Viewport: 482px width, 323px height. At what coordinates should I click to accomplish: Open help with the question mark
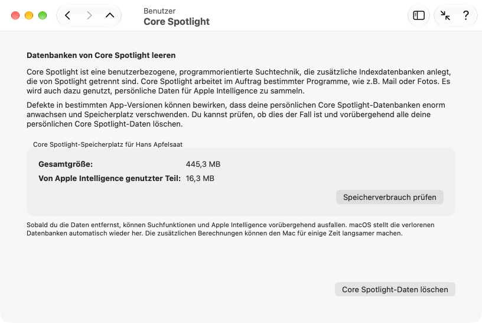pyautogui.click(x=466, y=15)
